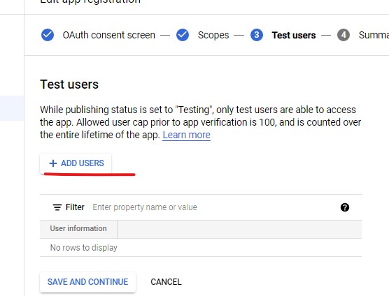The image size is (389, 296).
Task: Click SAVE AND CONTINUE
Action: 88,282
